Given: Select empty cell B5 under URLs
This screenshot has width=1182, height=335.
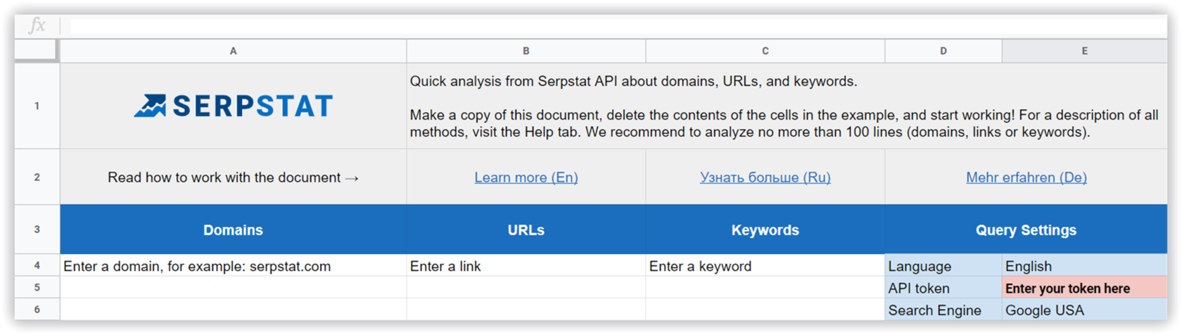Looking at the screenshot, I should coord(526,287).
